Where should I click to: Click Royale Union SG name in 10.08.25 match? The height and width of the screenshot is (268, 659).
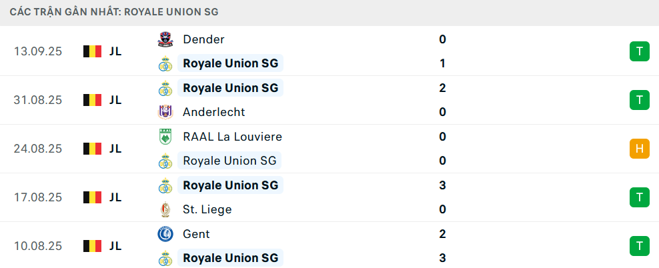[230, 258]
